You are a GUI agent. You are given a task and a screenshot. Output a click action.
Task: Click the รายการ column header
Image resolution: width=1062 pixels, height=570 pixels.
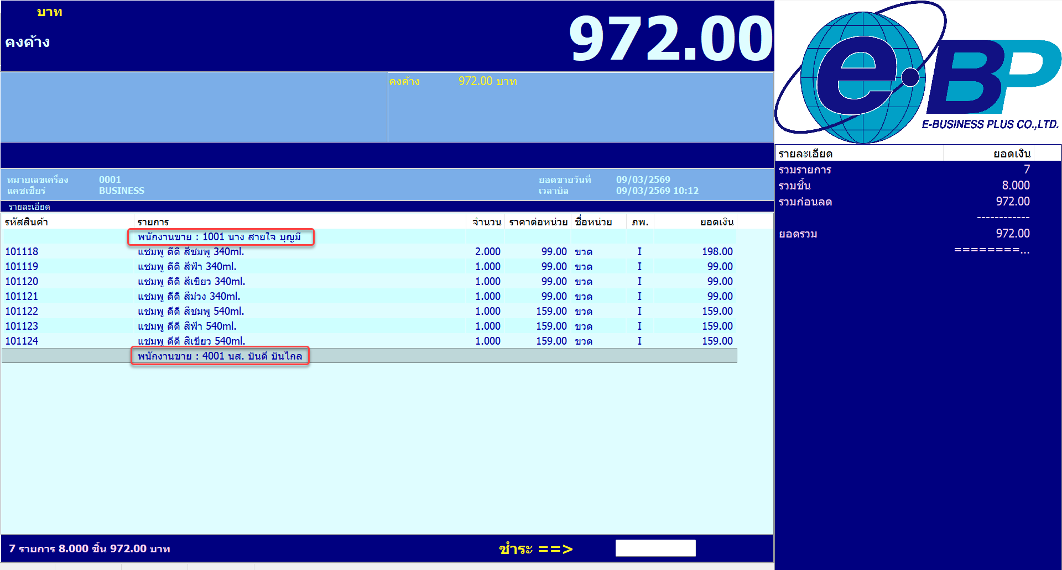pos(153,222)
